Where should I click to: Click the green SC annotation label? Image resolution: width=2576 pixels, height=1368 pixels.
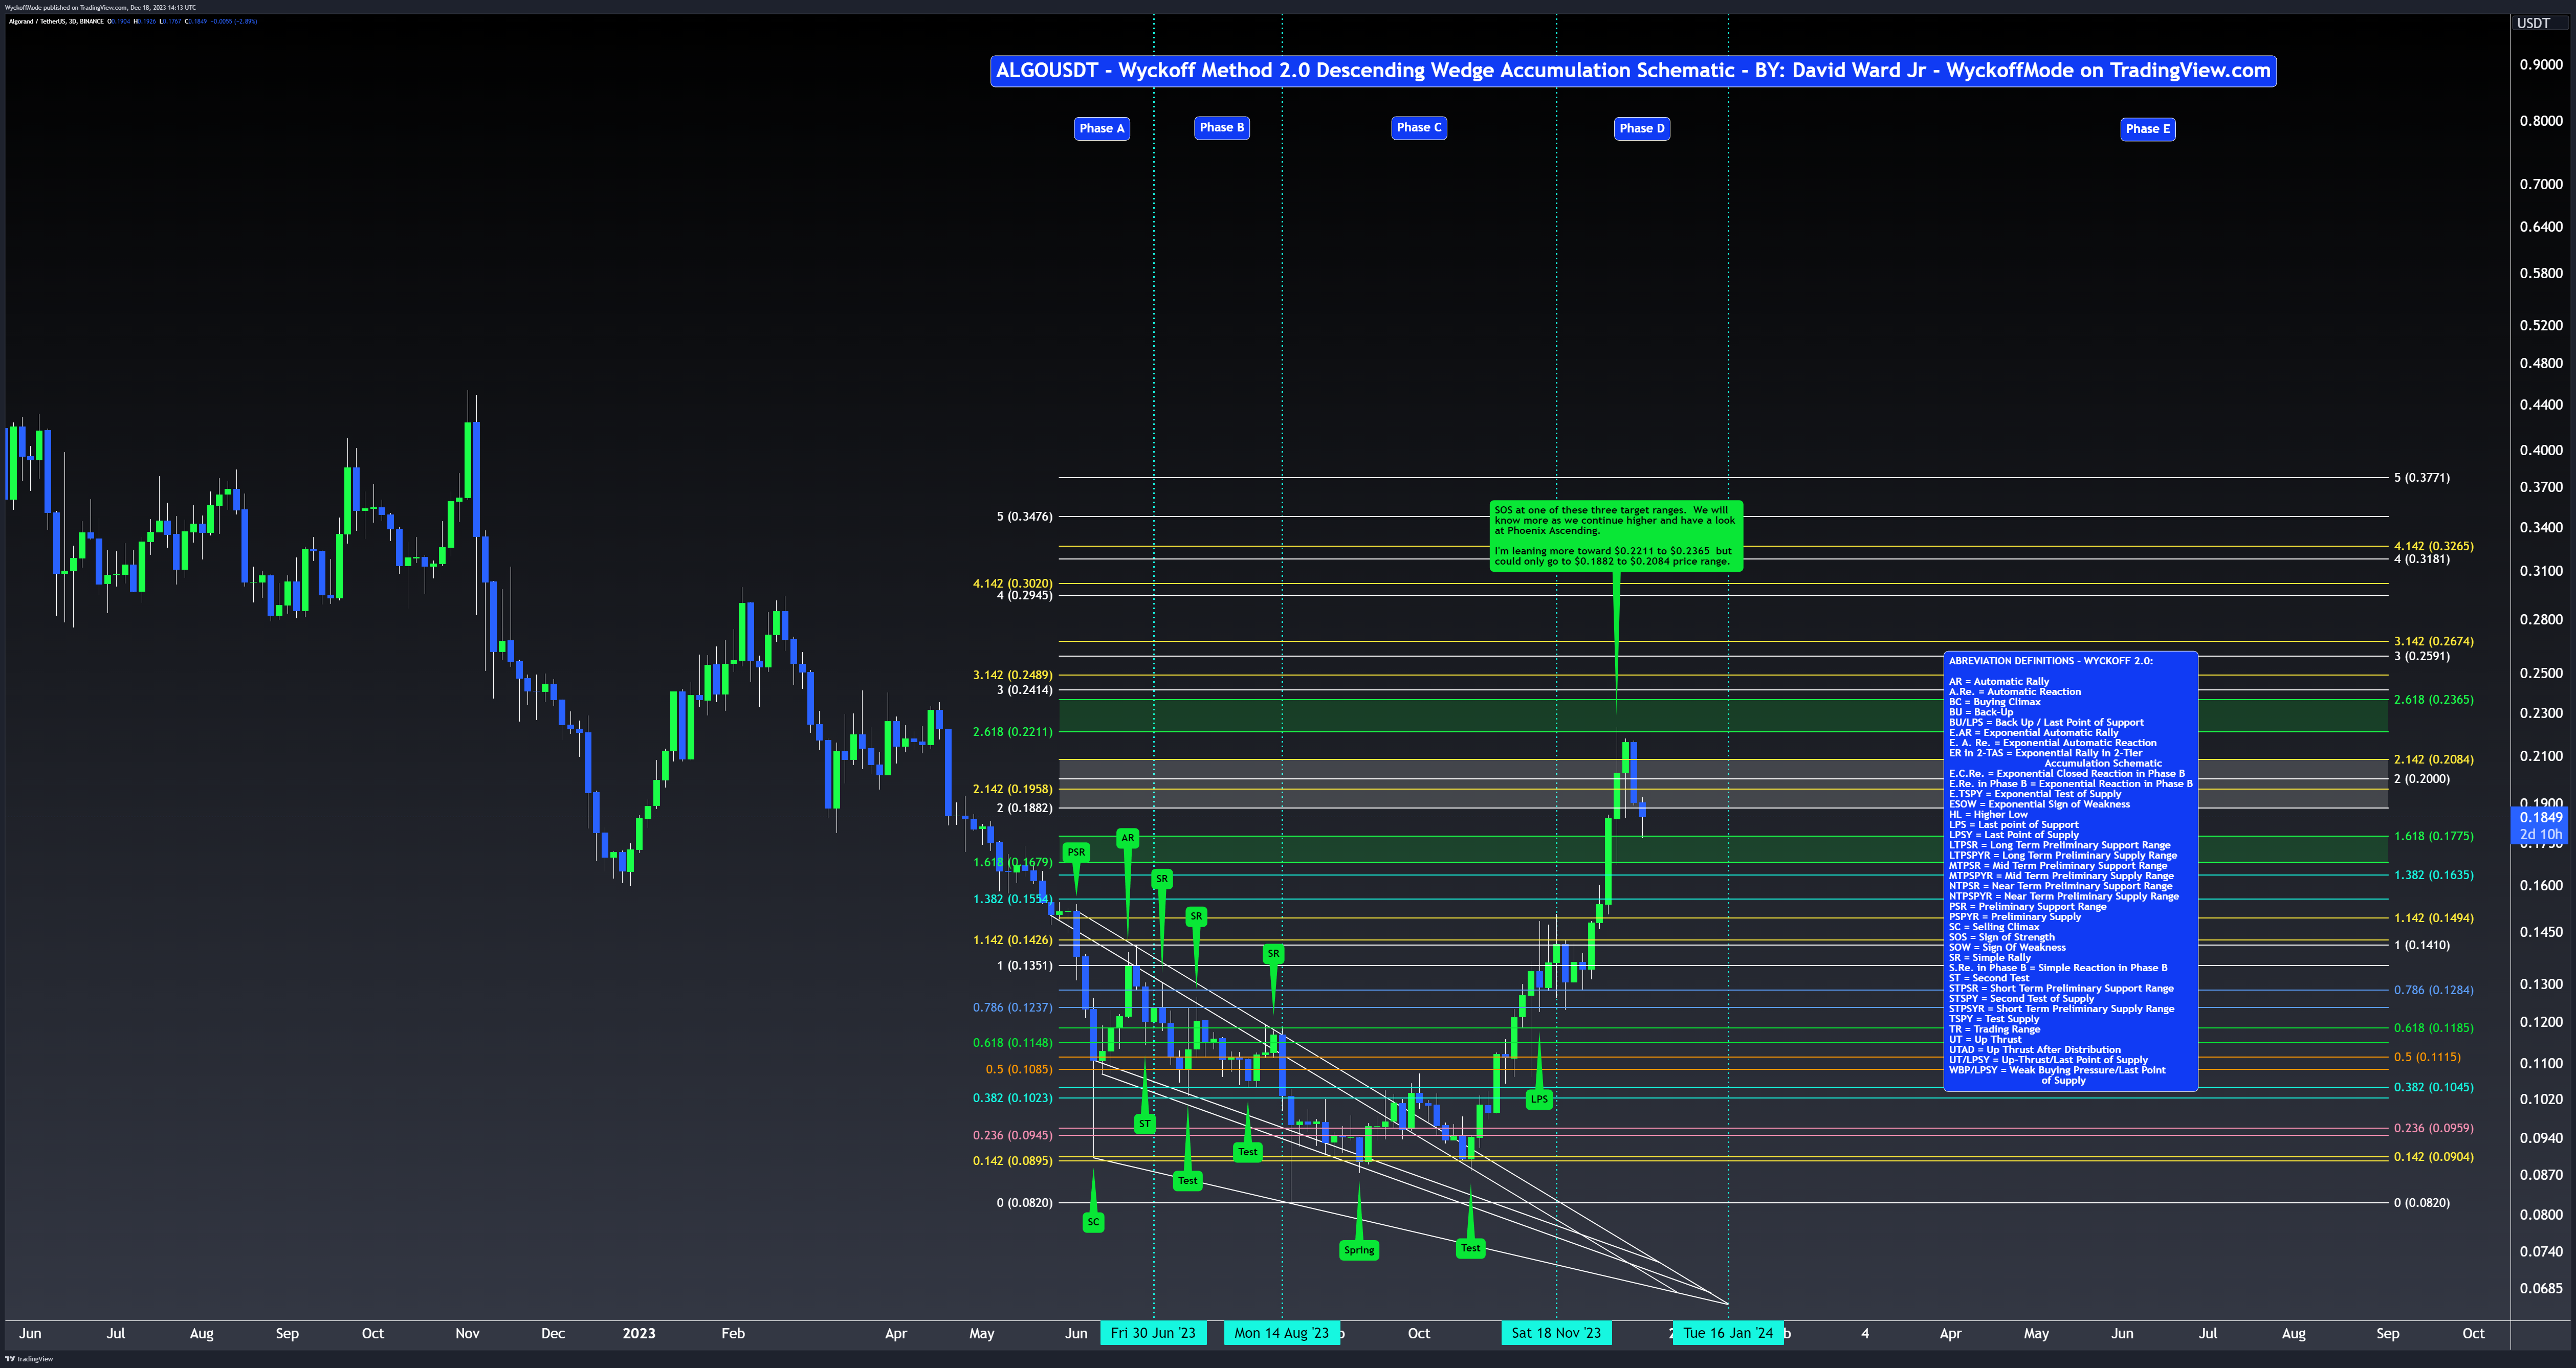coord(1093,1221)
